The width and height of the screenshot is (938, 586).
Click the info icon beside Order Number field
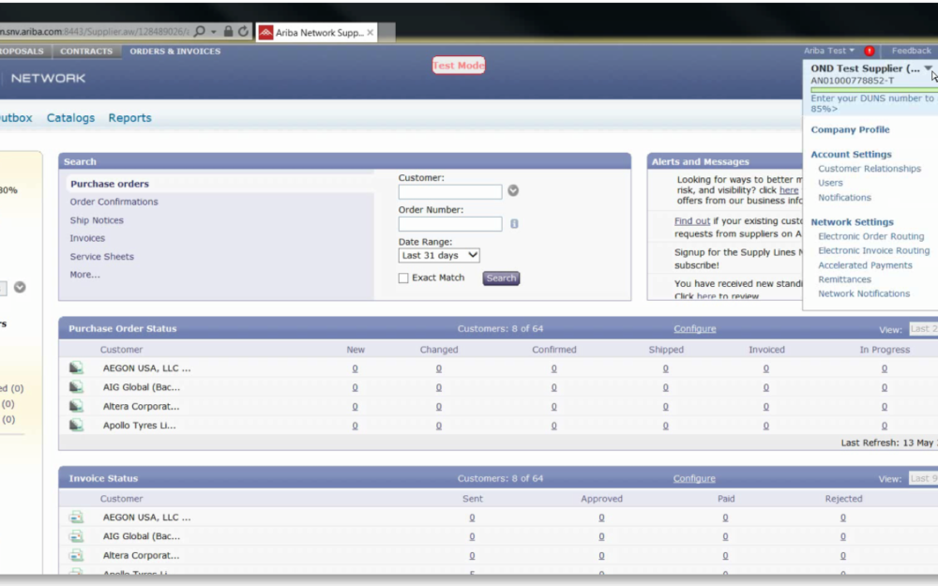coord(514,224)
